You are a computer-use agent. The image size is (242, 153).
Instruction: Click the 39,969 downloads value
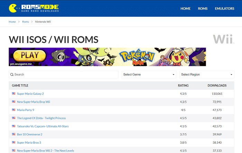pos(217,134)
